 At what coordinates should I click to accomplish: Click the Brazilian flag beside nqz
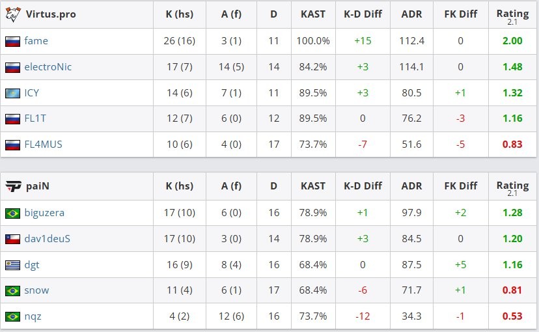point(12,317)
